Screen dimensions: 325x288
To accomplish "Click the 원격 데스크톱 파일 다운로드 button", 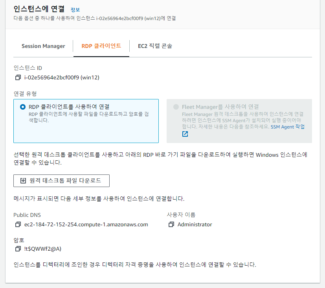I will coord(61,181).
